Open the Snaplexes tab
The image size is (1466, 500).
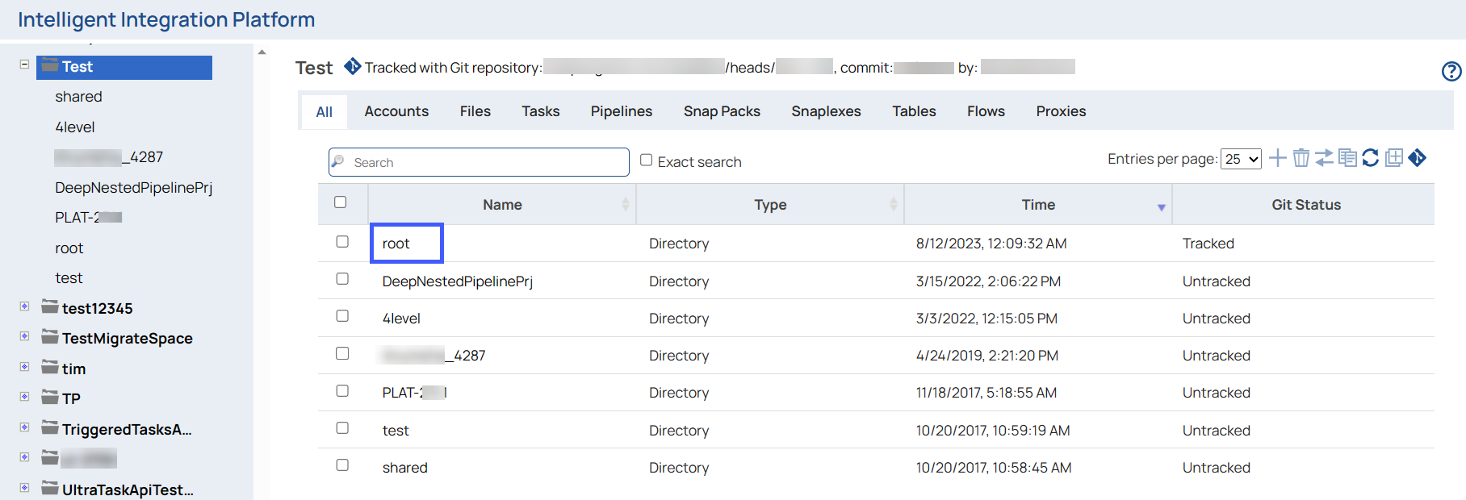(x=826, y=111)
